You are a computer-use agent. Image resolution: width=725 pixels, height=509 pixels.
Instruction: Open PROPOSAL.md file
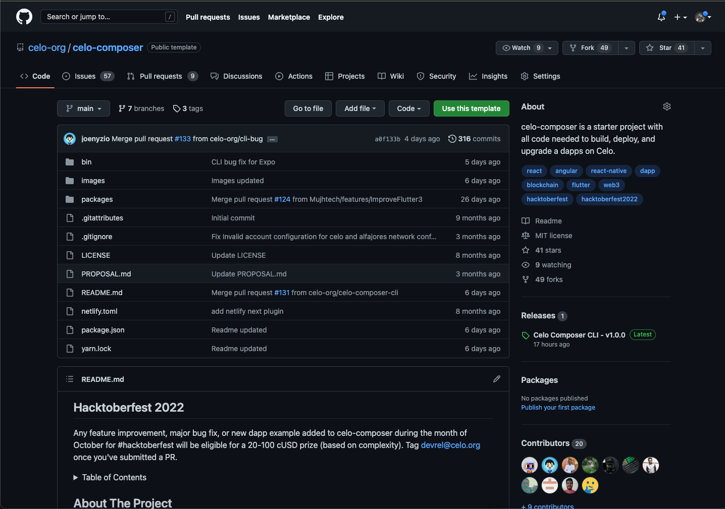click(106, 274)
